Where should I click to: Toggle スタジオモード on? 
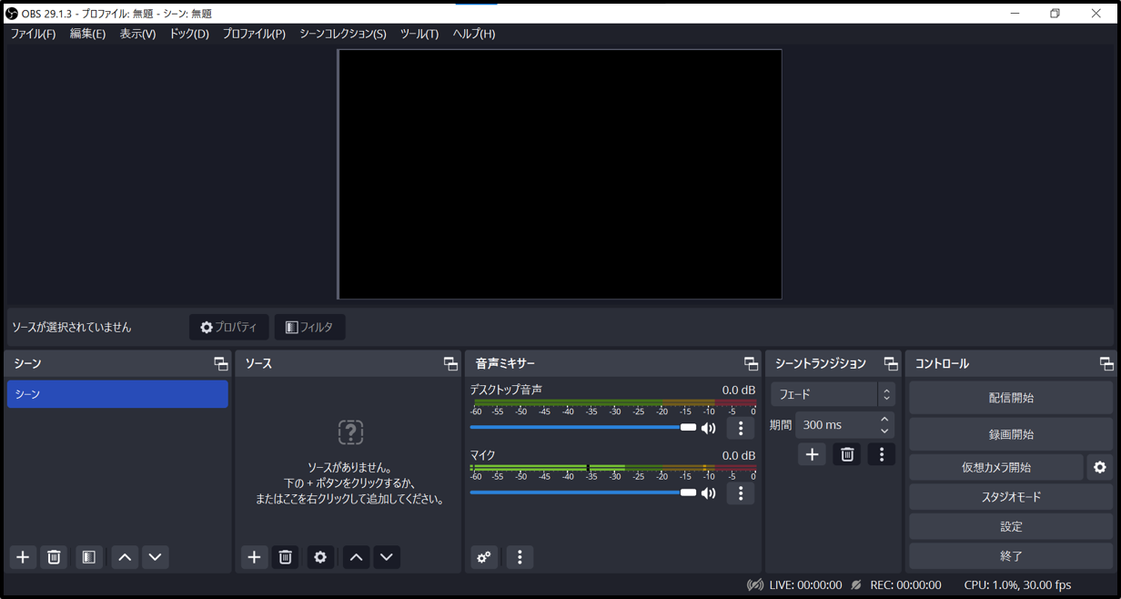pos(1010,497)
